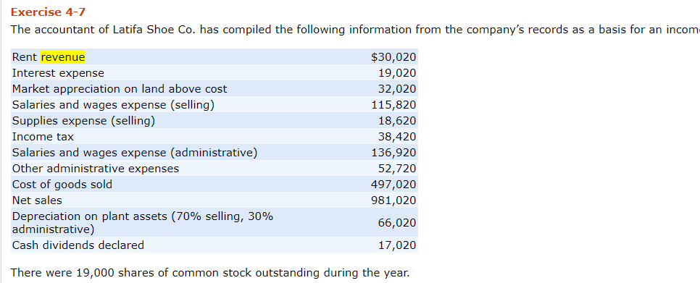Click Market appreciation on land above cost
Image resolution: width=700 pixels, height=283 pixels.
point(120,89)
